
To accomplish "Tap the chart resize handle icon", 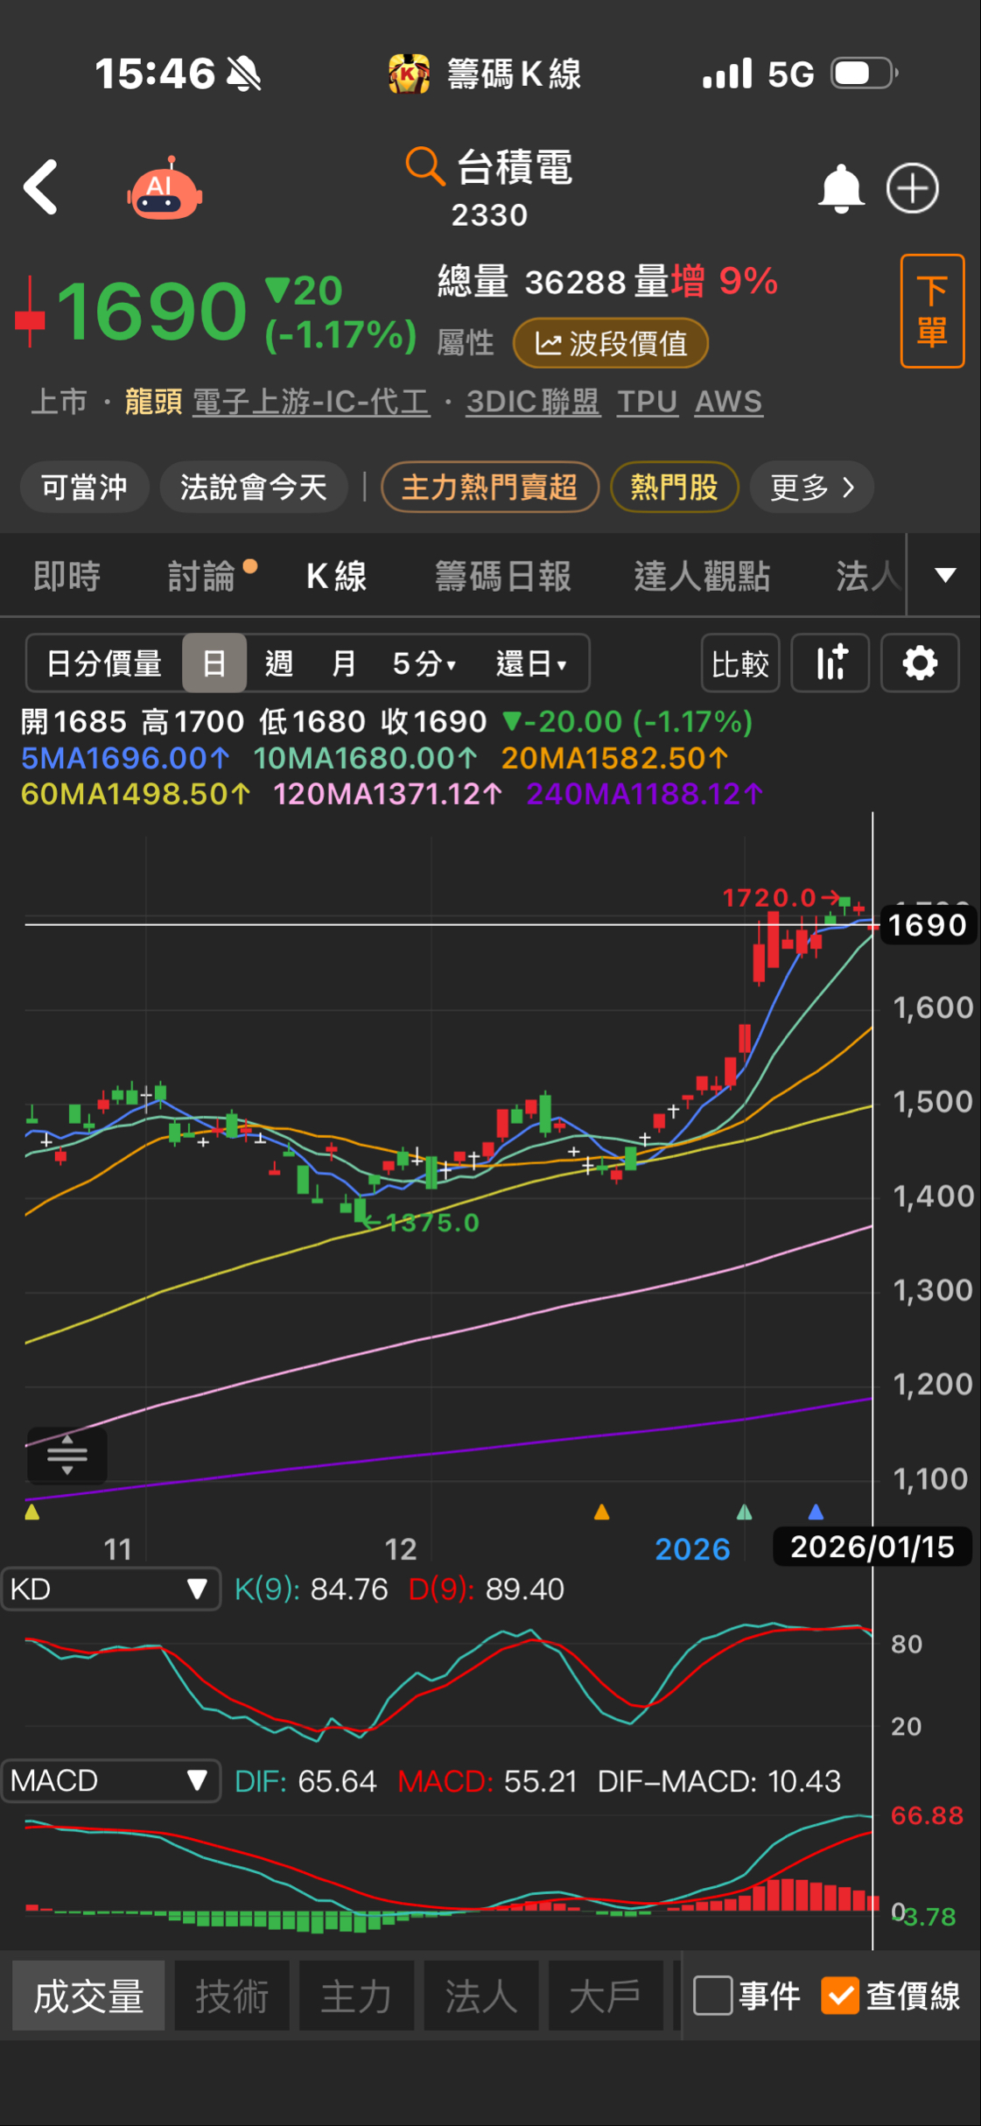I will coord(67,1455).
